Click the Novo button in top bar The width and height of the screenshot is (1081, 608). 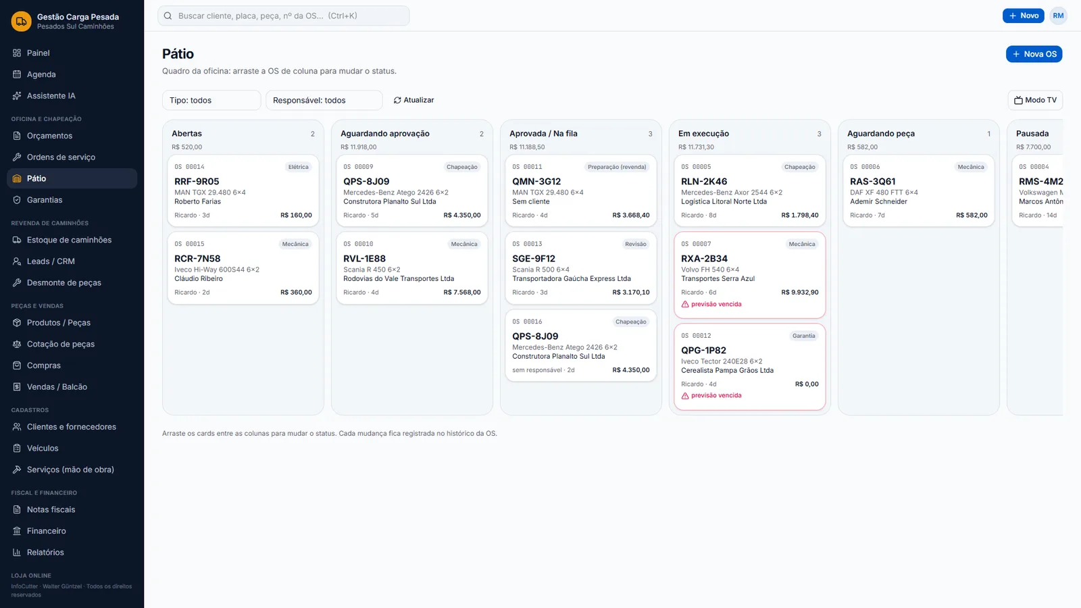(1023, 16)
